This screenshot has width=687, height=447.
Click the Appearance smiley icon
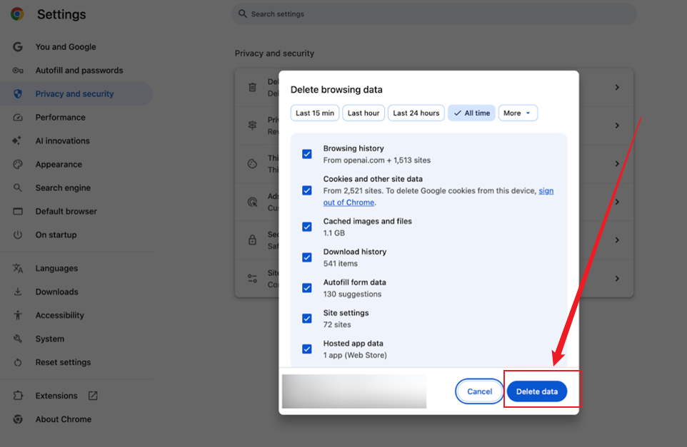coord(18,164)
